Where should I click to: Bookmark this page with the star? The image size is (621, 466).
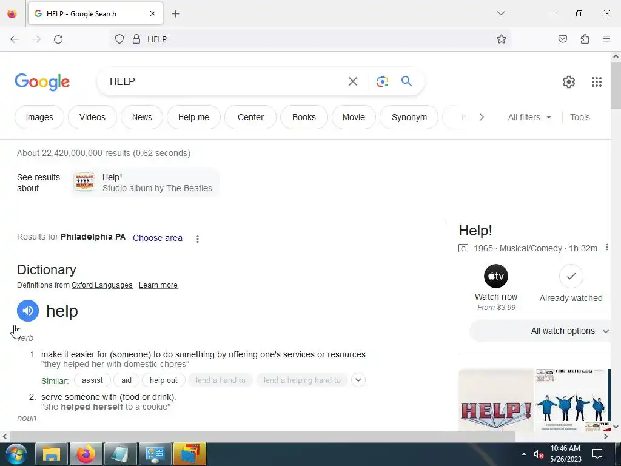(x=502, y=39)
